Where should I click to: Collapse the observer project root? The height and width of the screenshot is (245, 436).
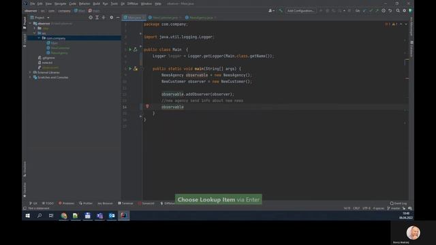tap(31, 24)
